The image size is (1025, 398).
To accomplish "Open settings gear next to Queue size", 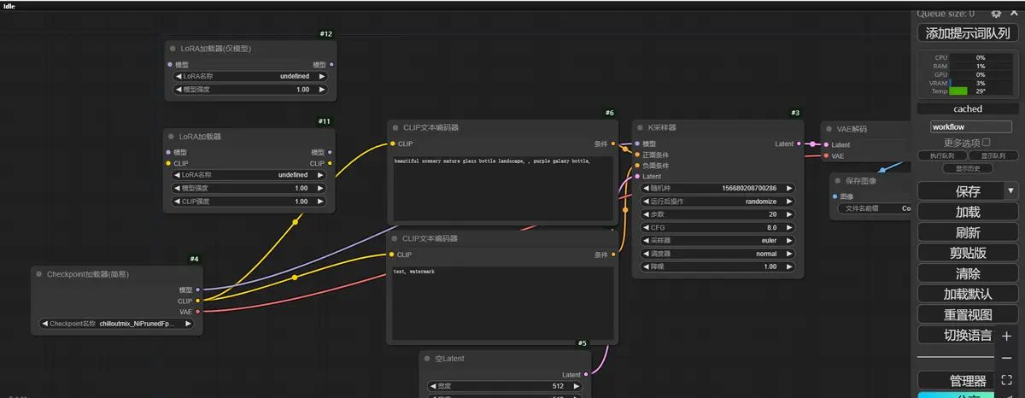I will [x=996, y=14].
